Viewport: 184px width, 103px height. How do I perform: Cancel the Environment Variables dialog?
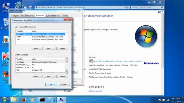point(64,85)
